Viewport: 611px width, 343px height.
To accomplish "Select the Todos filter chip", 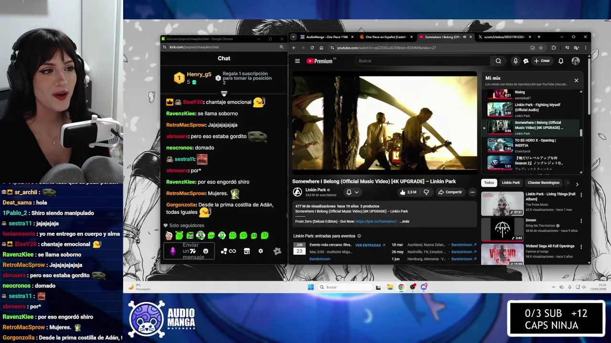I will [x=489, y=183].
